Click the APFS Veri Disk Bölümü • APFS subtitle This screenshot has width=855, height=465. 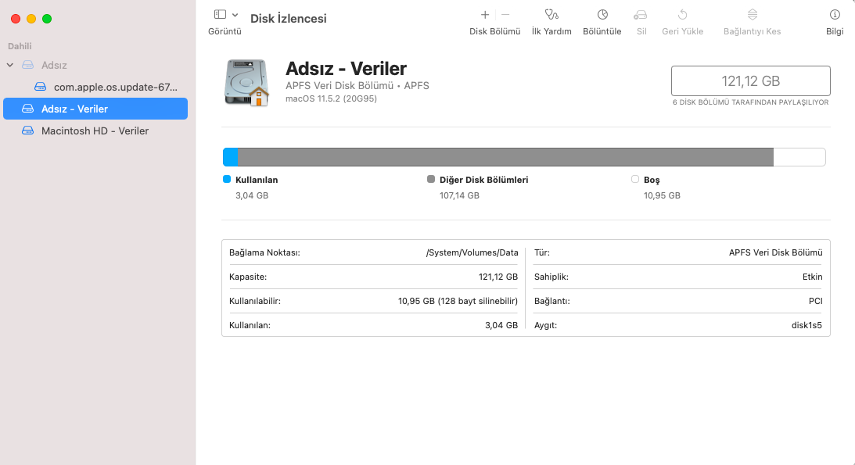click(357, 85)
